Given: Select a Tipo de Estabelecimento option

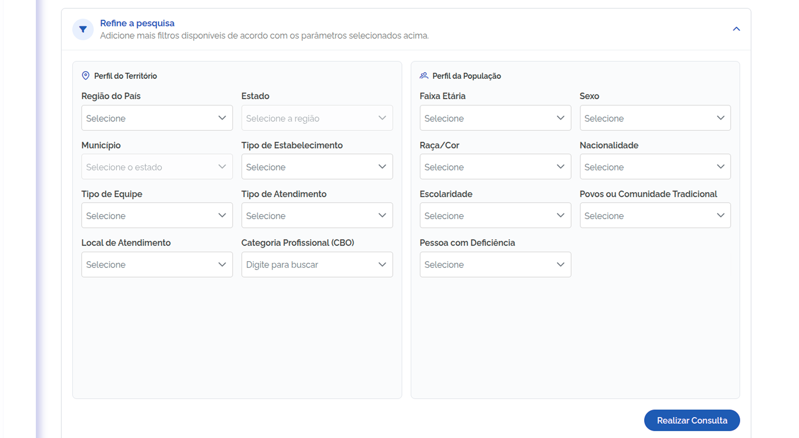Looking at the screenshot, I should 317,167.
